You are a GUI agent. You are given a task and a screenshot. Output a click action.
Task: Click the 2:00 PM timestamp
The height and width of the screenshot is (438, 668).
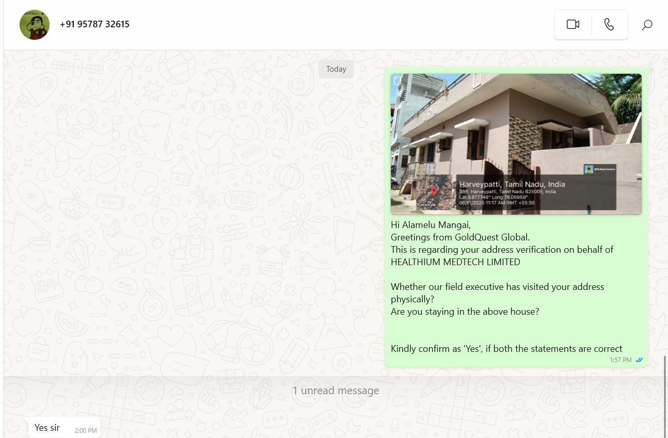pyautogui.click(x=86, y=431)
